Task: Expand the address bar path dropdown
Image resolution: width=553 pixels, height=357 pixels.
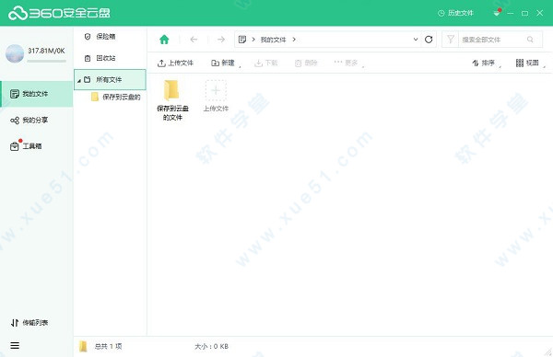Action: click(x=416, y=40)
